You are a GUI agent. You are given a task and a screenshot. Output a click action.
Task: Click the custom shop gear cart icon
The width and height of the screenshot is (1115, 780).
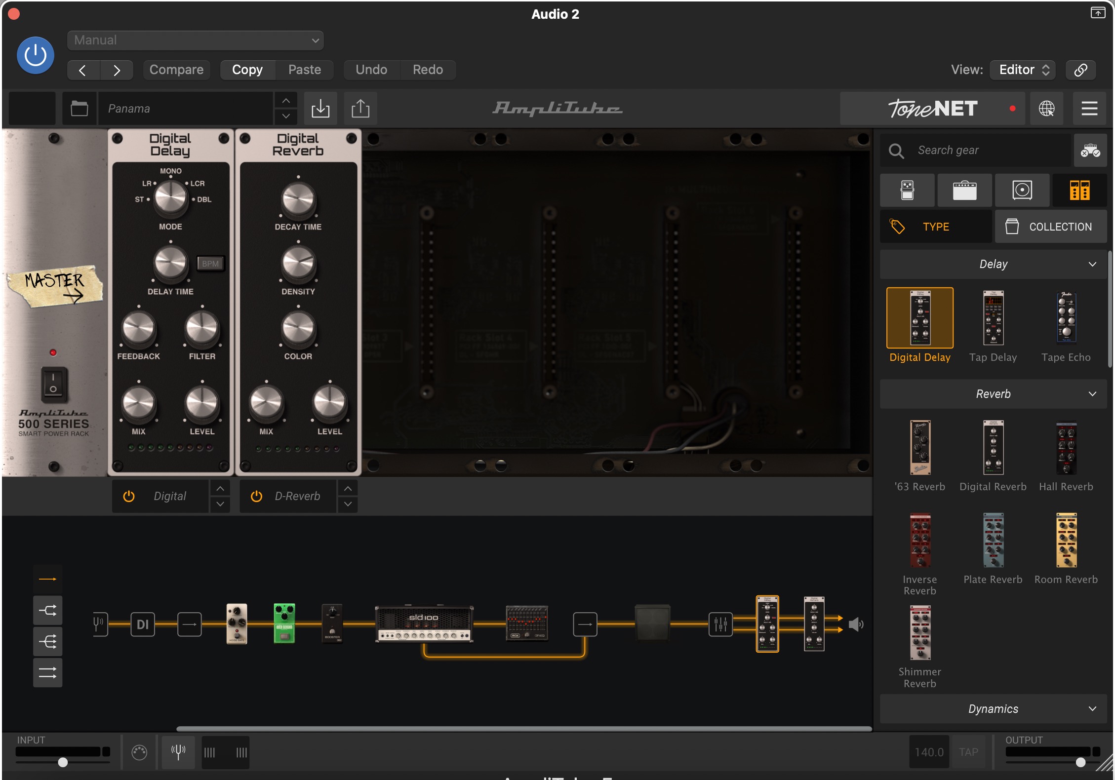[x=1090, y=150]
